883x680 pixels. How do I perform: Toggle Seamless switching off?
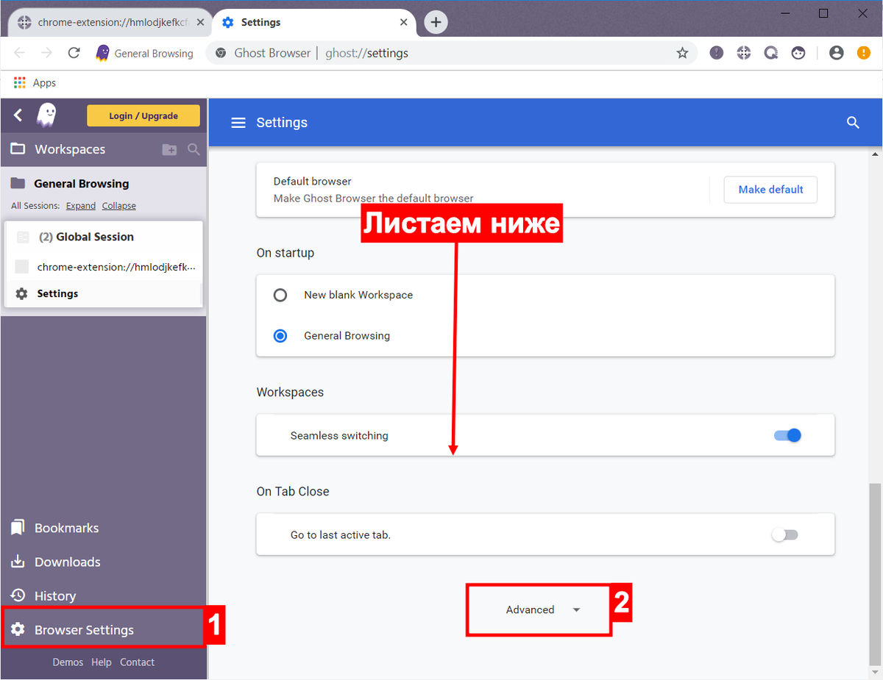(x=787, y=435)
